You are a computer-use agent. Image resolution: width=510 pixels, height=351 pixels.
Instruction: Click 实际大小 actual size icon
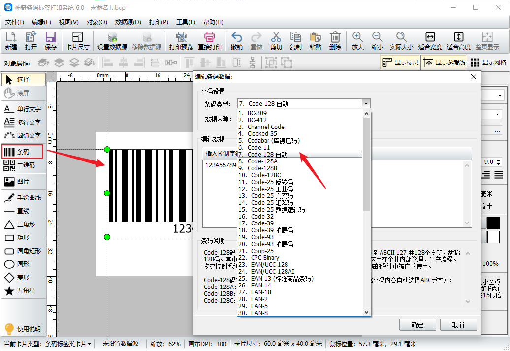point(401,41)
